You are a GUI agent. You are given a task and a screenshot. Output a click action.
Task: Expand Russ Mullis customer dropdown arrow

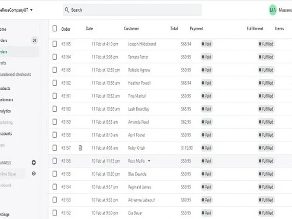point(149,161)
